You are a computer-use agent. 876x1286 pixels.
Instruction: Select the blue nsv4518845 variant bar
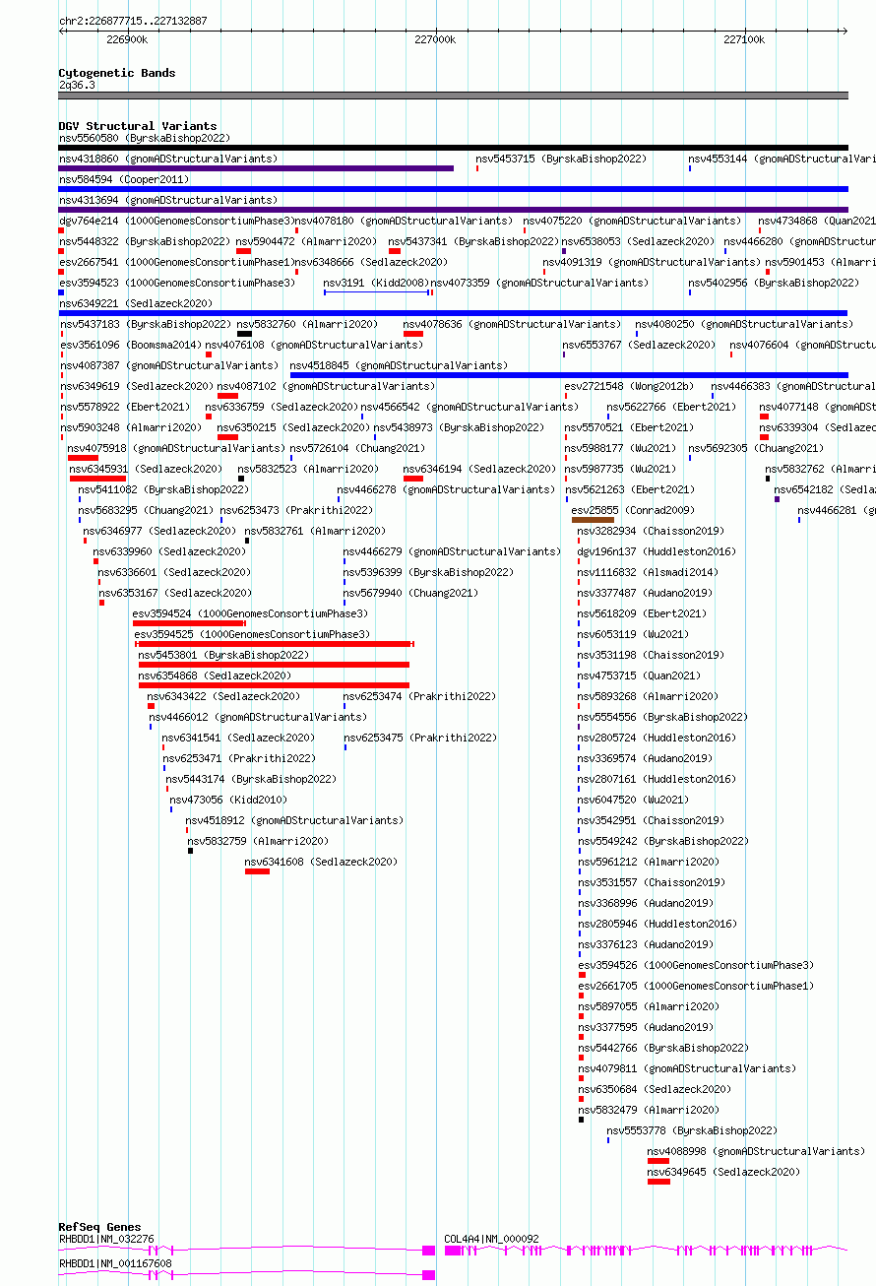click(x=569, y=375)
